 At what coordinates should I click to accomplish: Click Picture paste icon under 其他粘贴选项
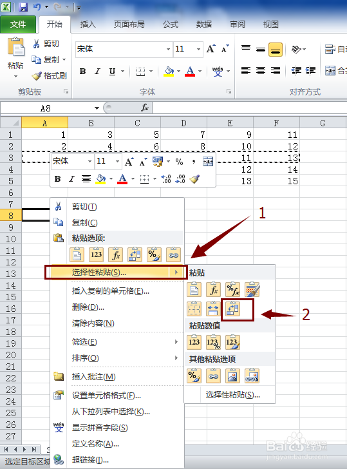coord(232,376)
